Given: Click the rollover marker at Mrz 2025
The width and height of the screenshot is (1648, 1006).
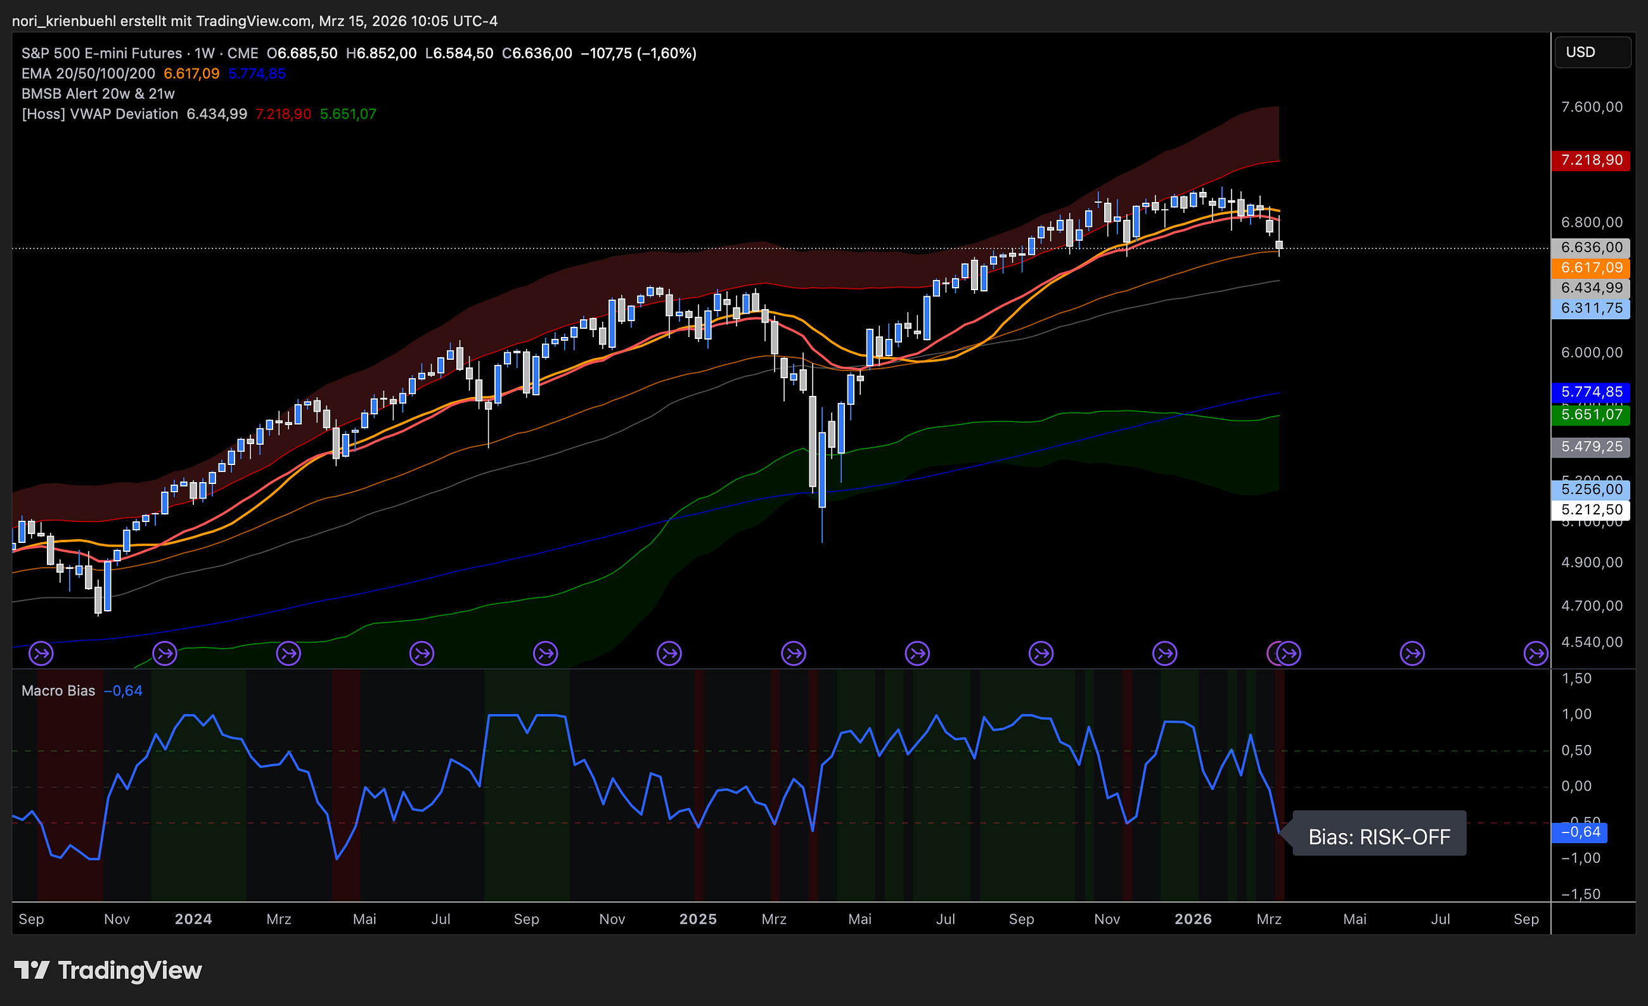Looking at the screenshot, I should (x=793, y=653).
